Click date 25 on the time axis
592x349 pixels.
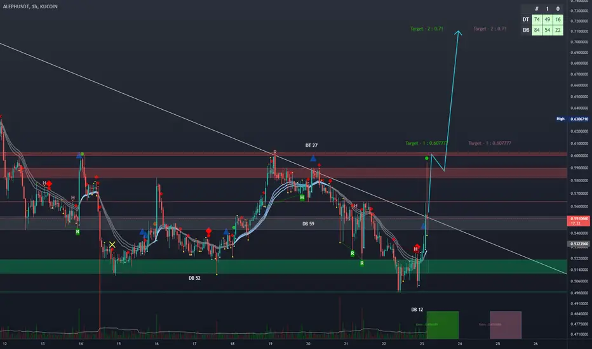(497, 344)
